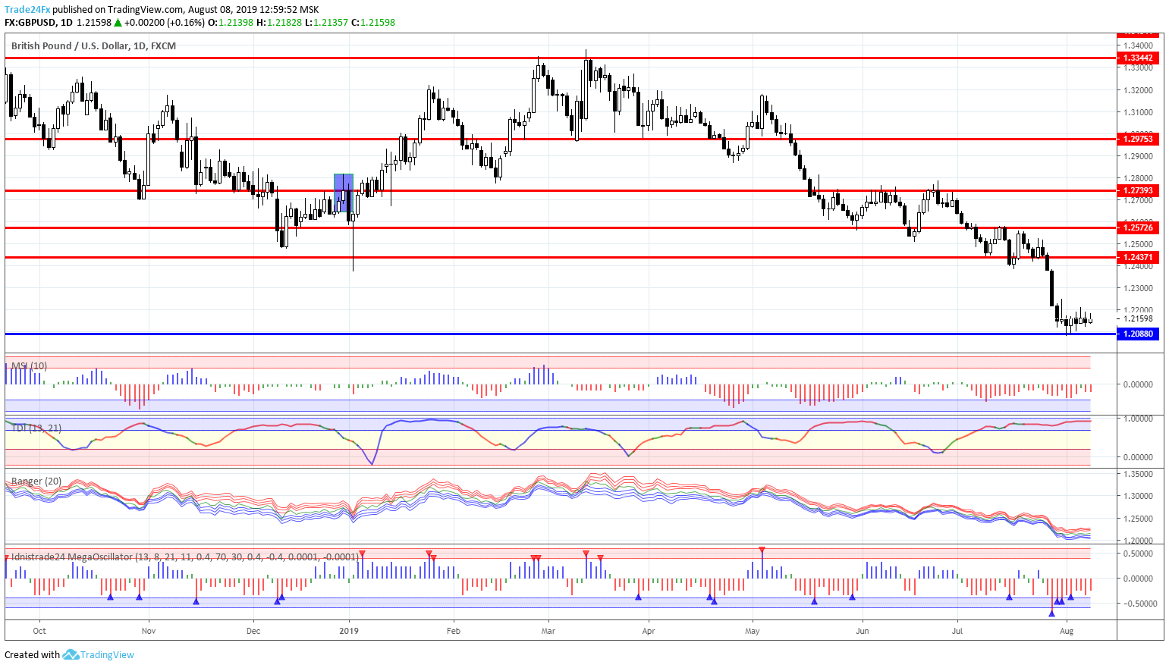Click the open value O:1.21398 in header
This screenshot has height=668, width=1169.
coord(231,23)
